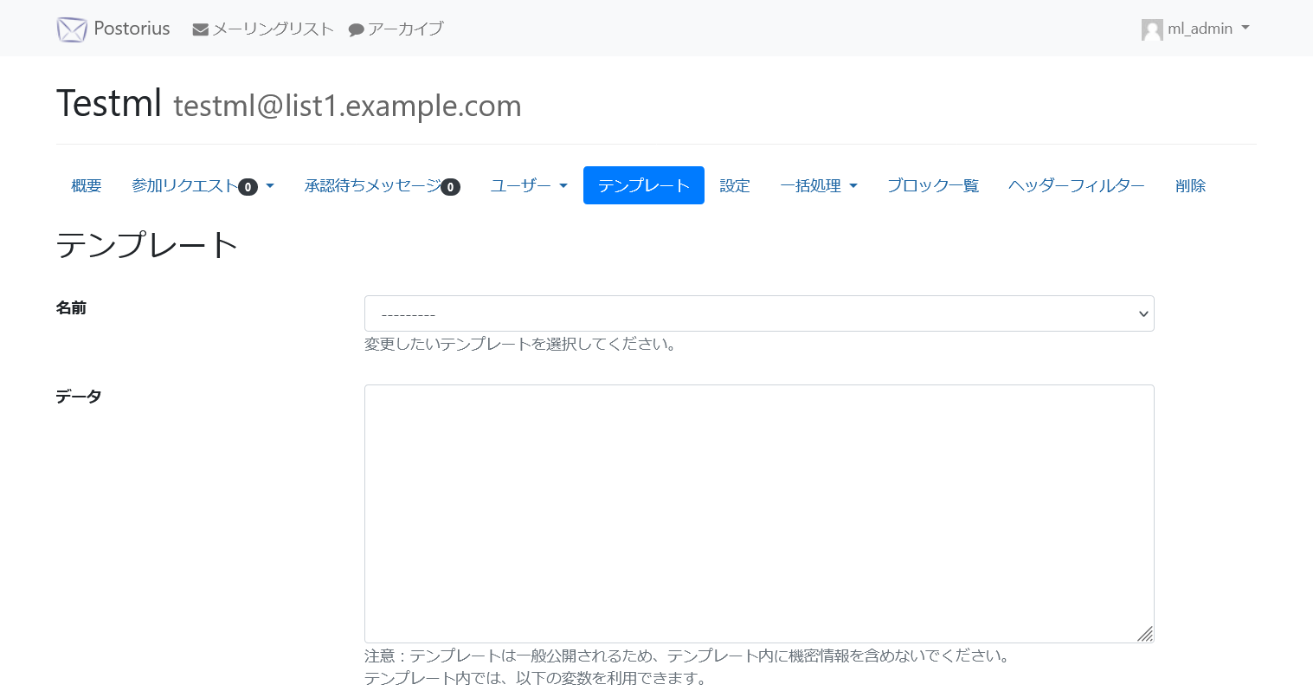This screenshot has height=691, width=1313.
Task: Open the アーカイブ navigation link
Action: tap(396, 29)
